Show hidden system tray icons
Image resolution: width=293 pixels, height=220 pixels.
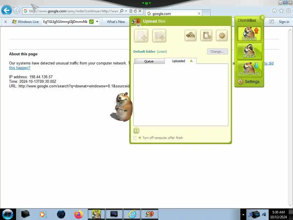tap(243, 215)
